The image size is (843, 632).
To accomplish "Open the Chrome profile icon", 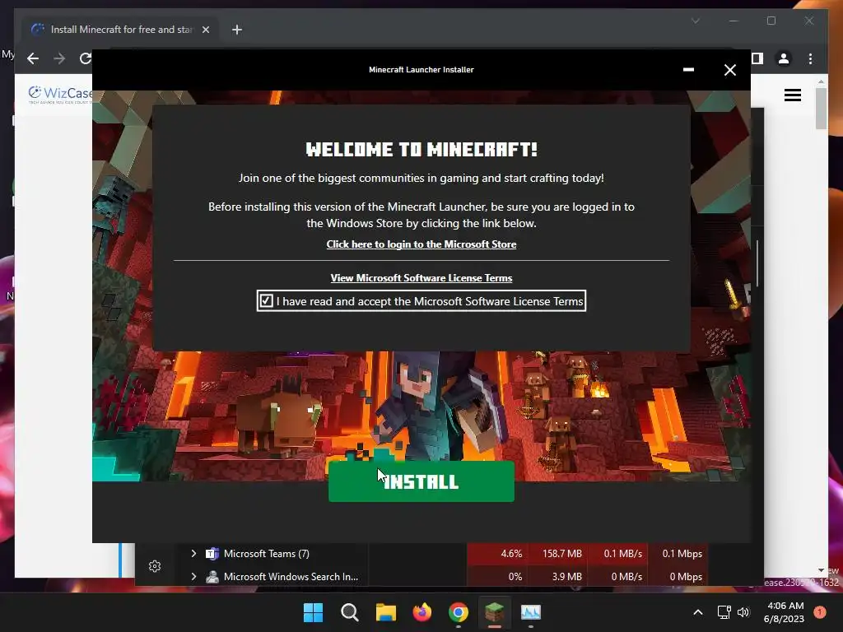I will click(784, 58).
